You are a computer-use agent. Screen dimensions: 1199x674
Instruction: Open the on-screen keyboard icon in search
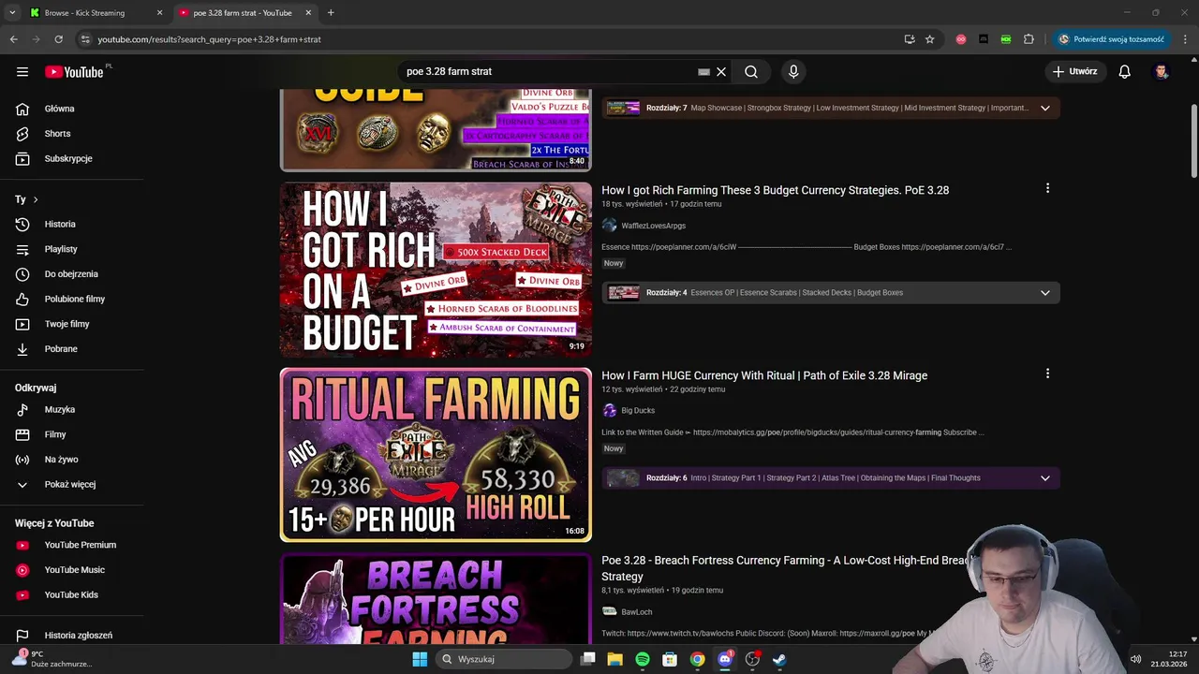coord(703,71)
